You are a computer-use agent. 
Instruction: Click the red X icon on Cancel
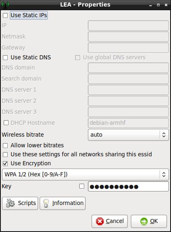(100, 221)
